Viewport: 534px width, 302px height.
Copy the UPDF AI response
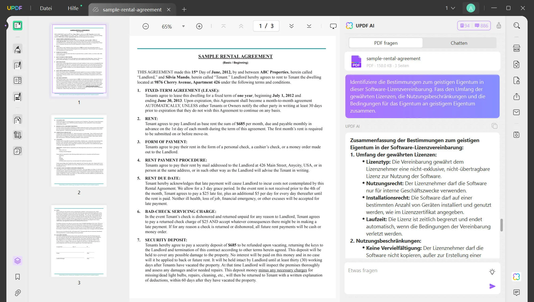[494, 126]
